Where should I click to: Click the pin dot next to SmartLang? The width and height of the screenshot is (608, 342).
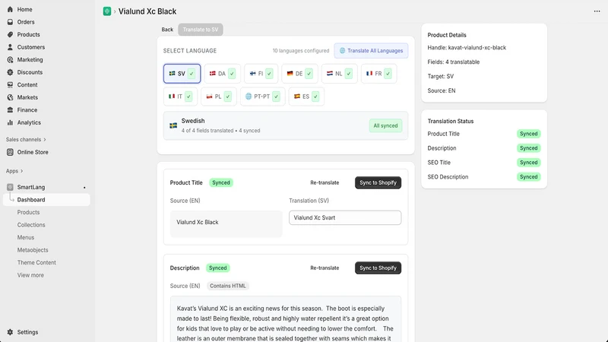pyautogui.click(x=84, y=188)
